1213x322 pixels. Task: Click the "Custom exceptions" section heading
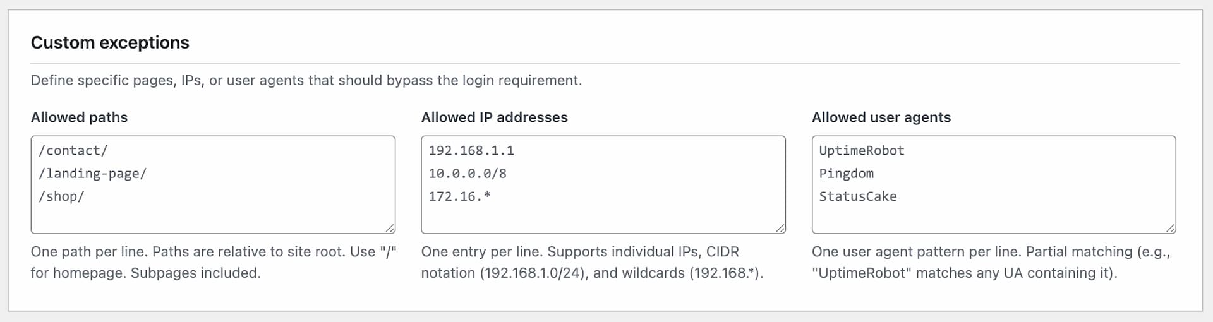(x=110, y=42)
